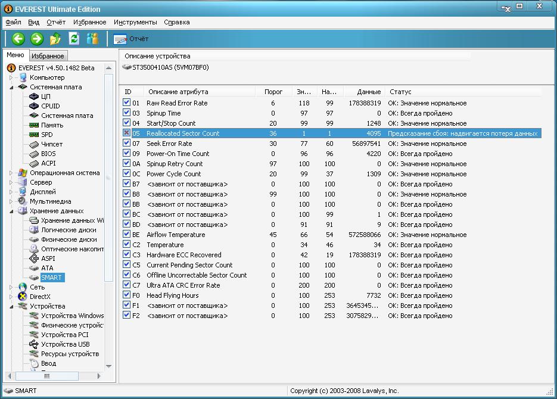557x399 pixels.
Task: Switch to the Избранное tab
Action: click(x=48, y=56)
